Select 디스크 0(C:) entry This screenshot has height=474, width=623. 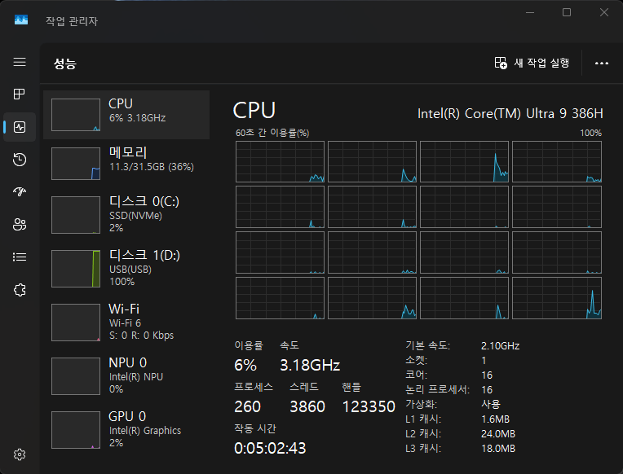(126, 215)
